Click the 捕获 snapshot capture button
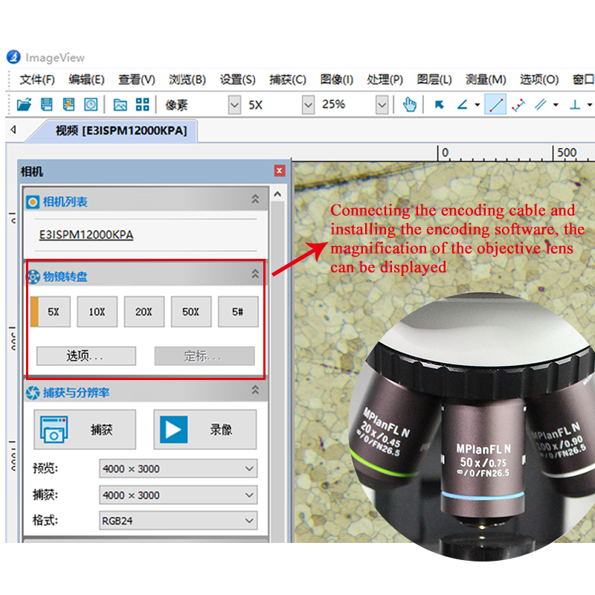Image resolution: width=595 pixels, height=595 pixels. click(x=84, y=429)
